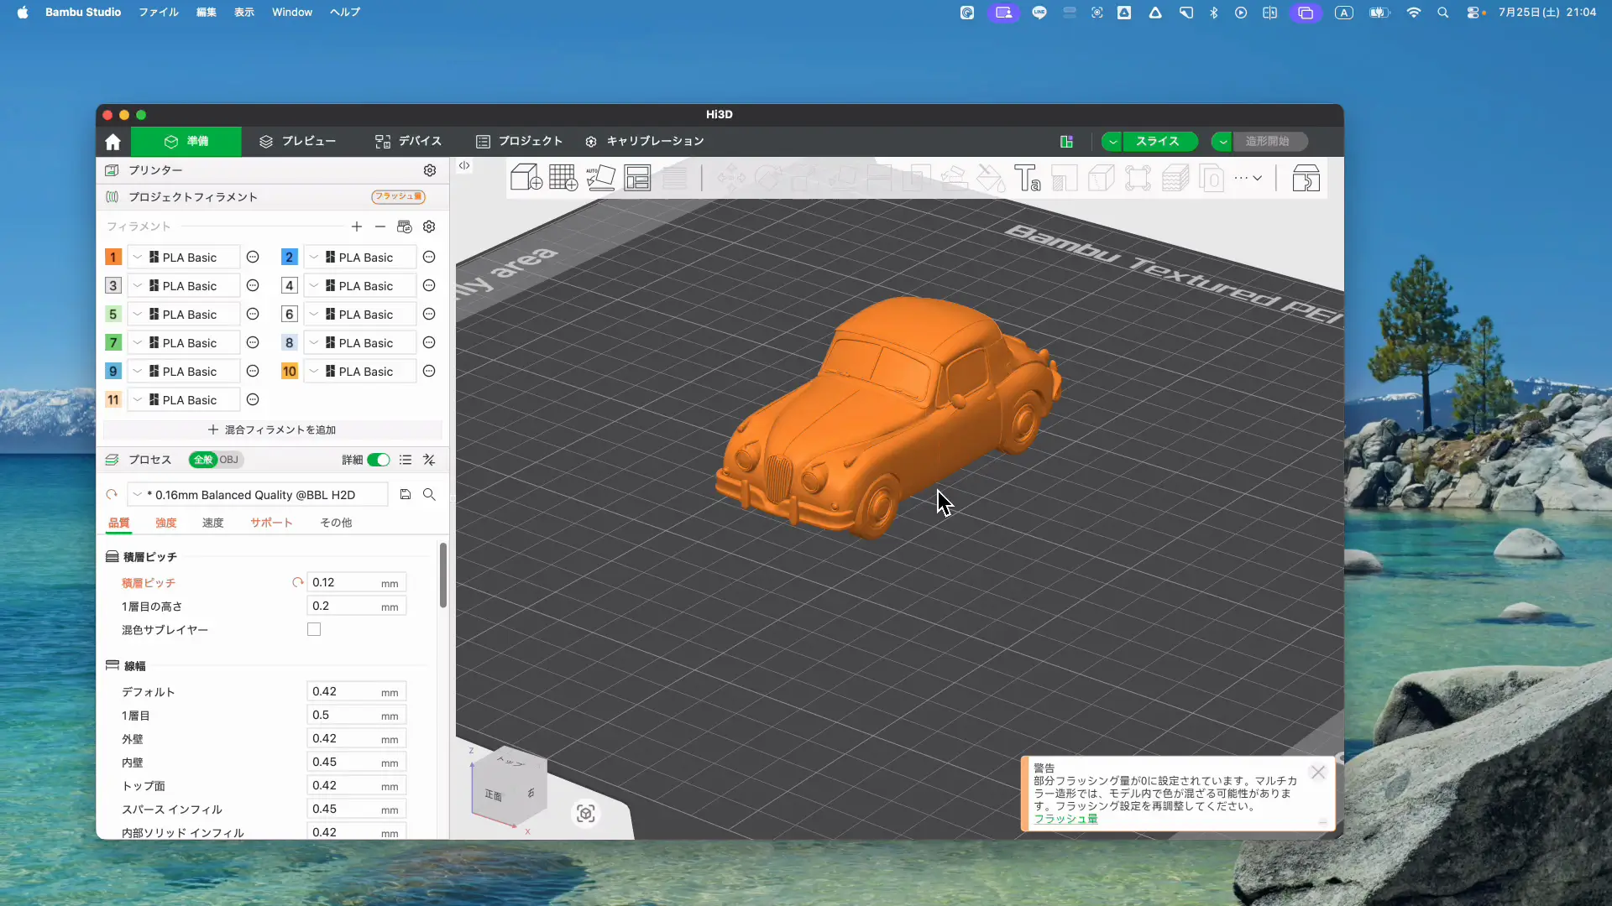1612x906 pixels.
Task: Open the Print start dropdown arrow
Action: pos(1222,142)
